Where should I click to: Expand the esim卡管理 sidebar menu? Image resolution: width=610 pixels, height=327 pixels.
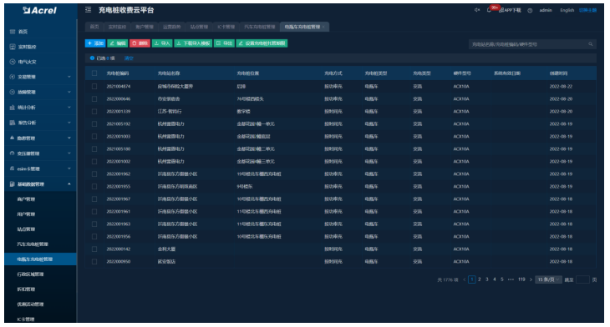pyautogui.click(x=40, y=169)
